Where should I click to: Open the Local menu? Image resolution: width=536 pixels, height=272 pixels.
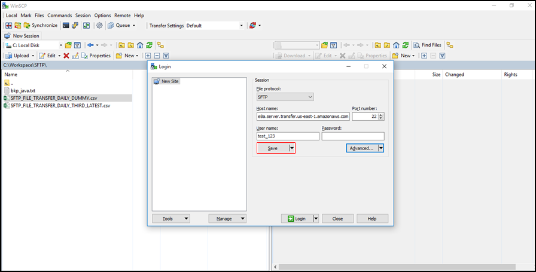[x=11, y=16]
